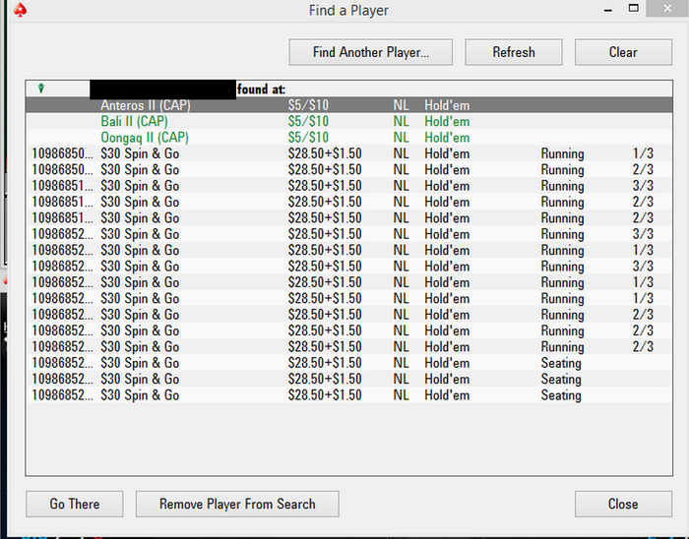Select the 10986851 Spin & Go row showing 3/3
The height and width of the screenshot is (539, 689).
tap(348, 186)
